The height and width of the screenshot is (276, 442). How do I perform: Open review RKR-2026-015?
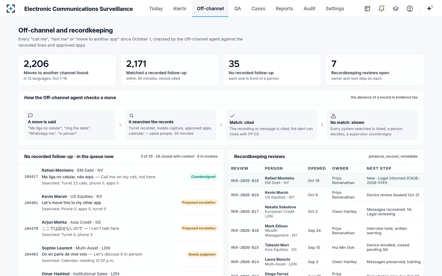[326, 247]
